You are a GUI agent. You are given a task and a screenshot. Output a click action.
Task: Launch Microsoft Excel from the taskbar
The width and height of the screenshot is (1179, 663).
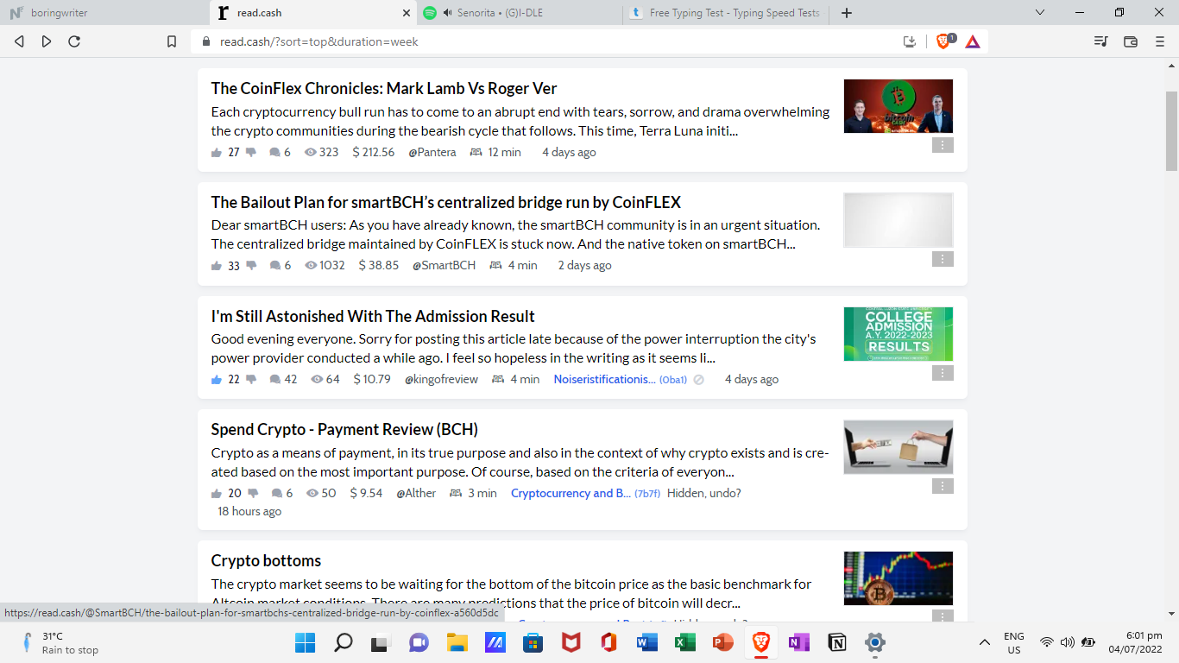pos(684,643)
